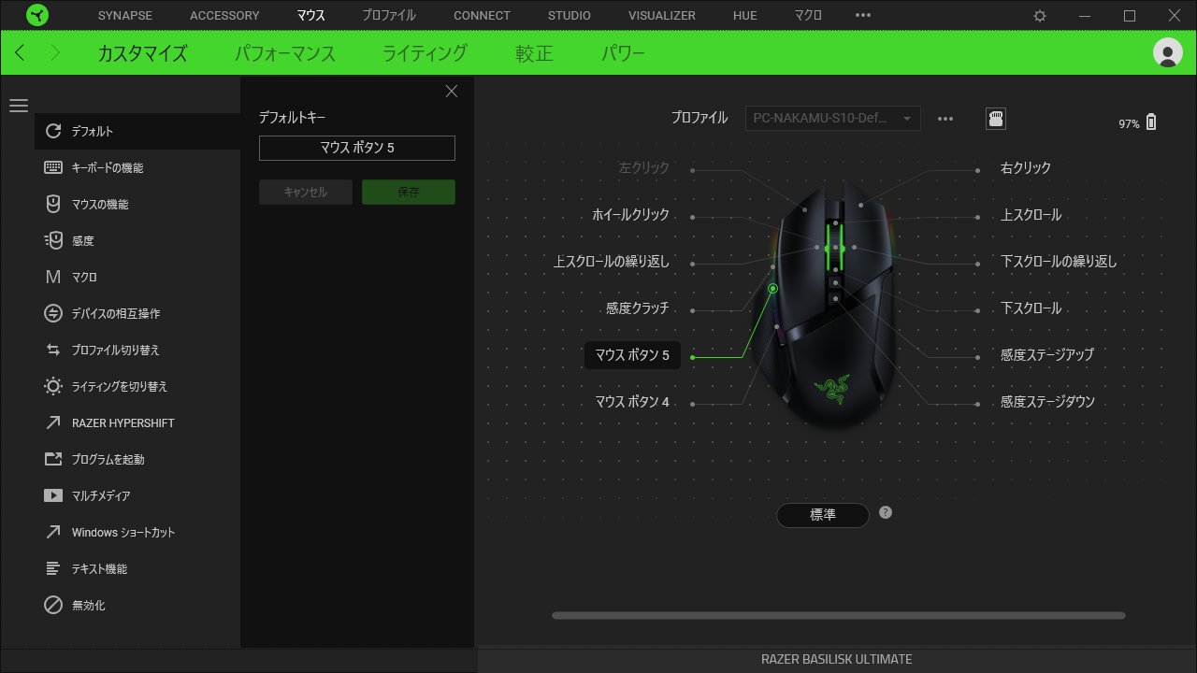Open the top-bar マクロ tab
The image size is (1197, 673).
(808, 15)
